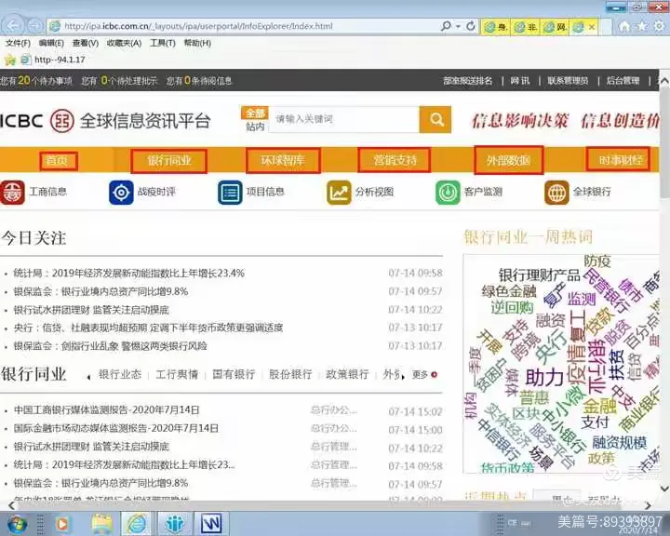Close the active browser tab
Image resolution: width=670 pixels, height=536 pixels.
592,26
